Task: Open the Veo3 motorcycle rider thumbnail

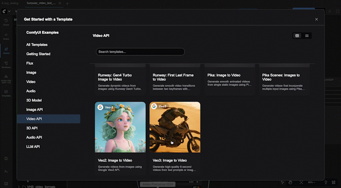Action: [175, 127]
